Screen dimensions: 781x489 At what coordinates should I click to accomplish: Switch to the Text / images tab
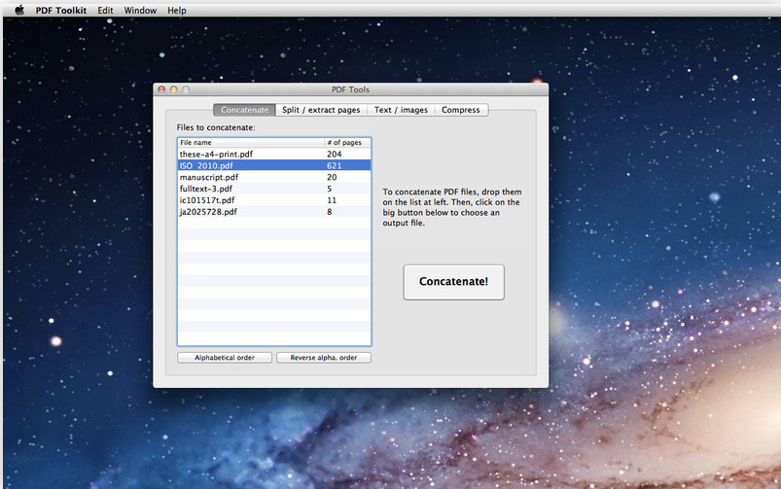(401, 110)
